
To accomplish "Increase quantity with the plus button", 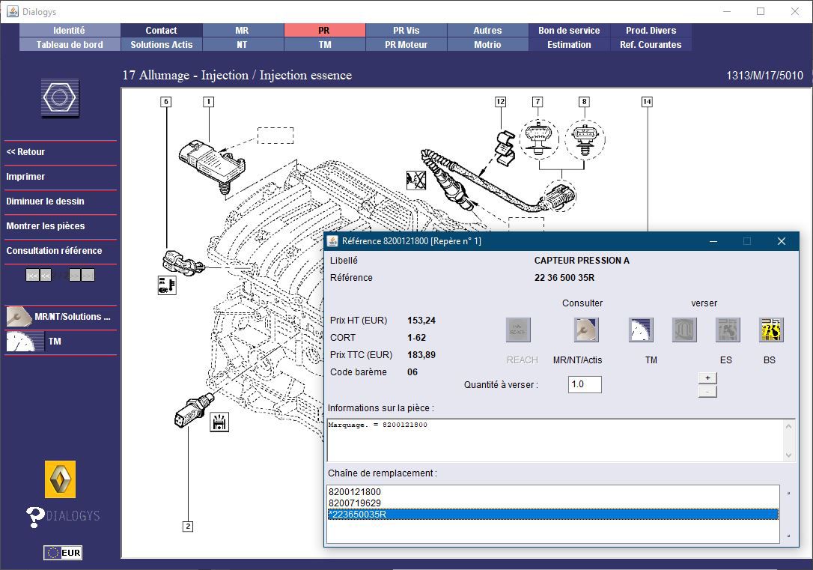I will 707,378.
